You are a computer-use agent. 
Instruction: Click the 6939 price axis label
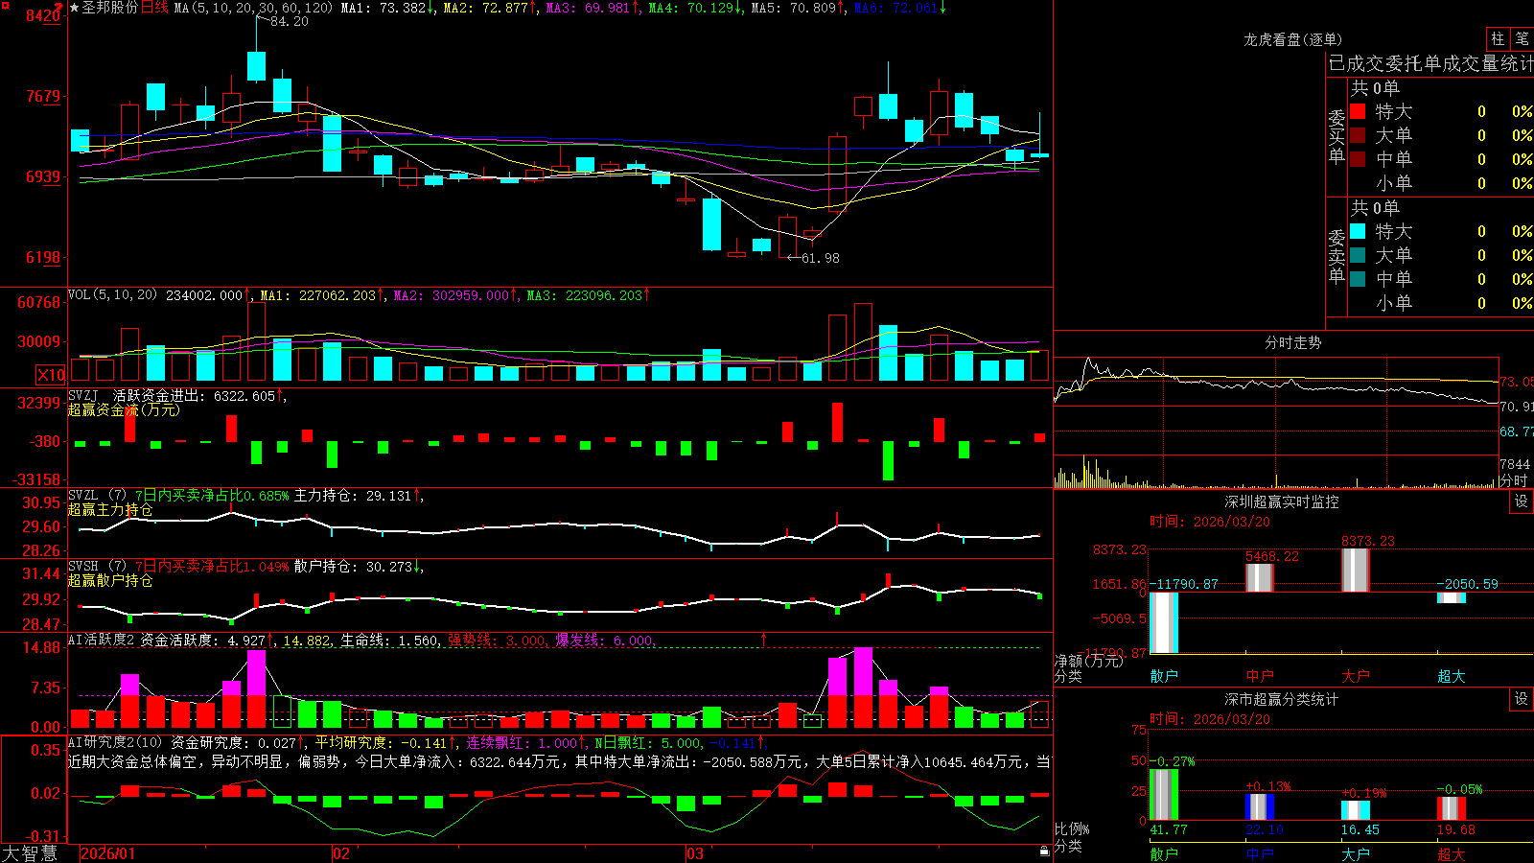[43, 176]
